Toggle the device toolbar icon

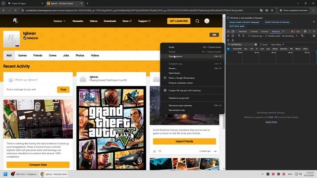click(x=233, y=32)
